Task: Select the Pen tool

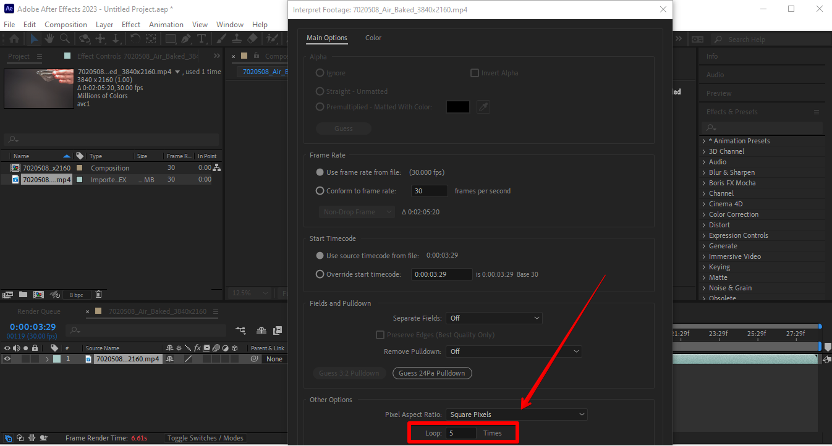Action: point(185,38)
